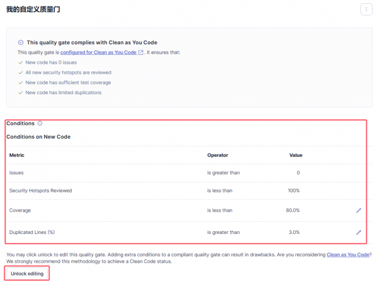377x285 pixels.
Task: Follow the bottom 'Clean as You Code' link
Action: click(x=348, y=255)
